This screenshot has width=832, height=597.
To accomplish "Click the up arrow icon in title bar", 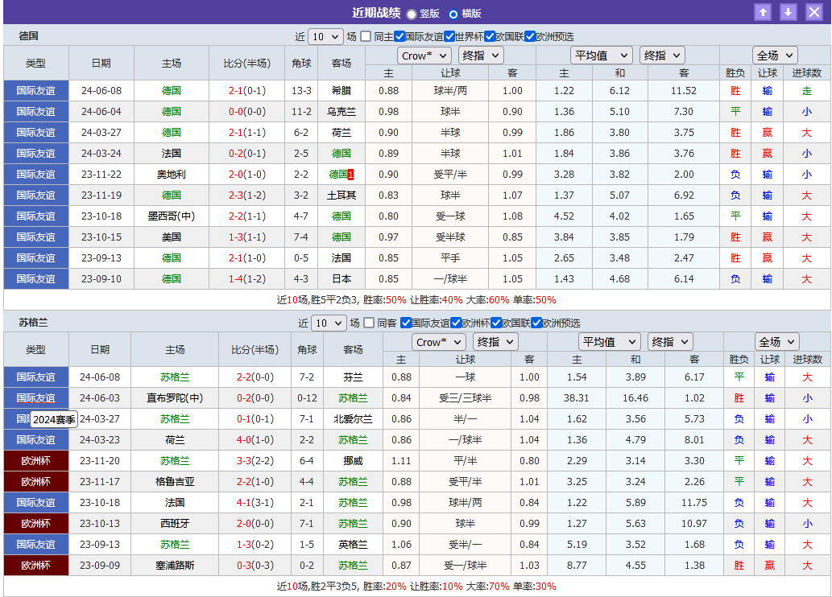I will [763, 12].
